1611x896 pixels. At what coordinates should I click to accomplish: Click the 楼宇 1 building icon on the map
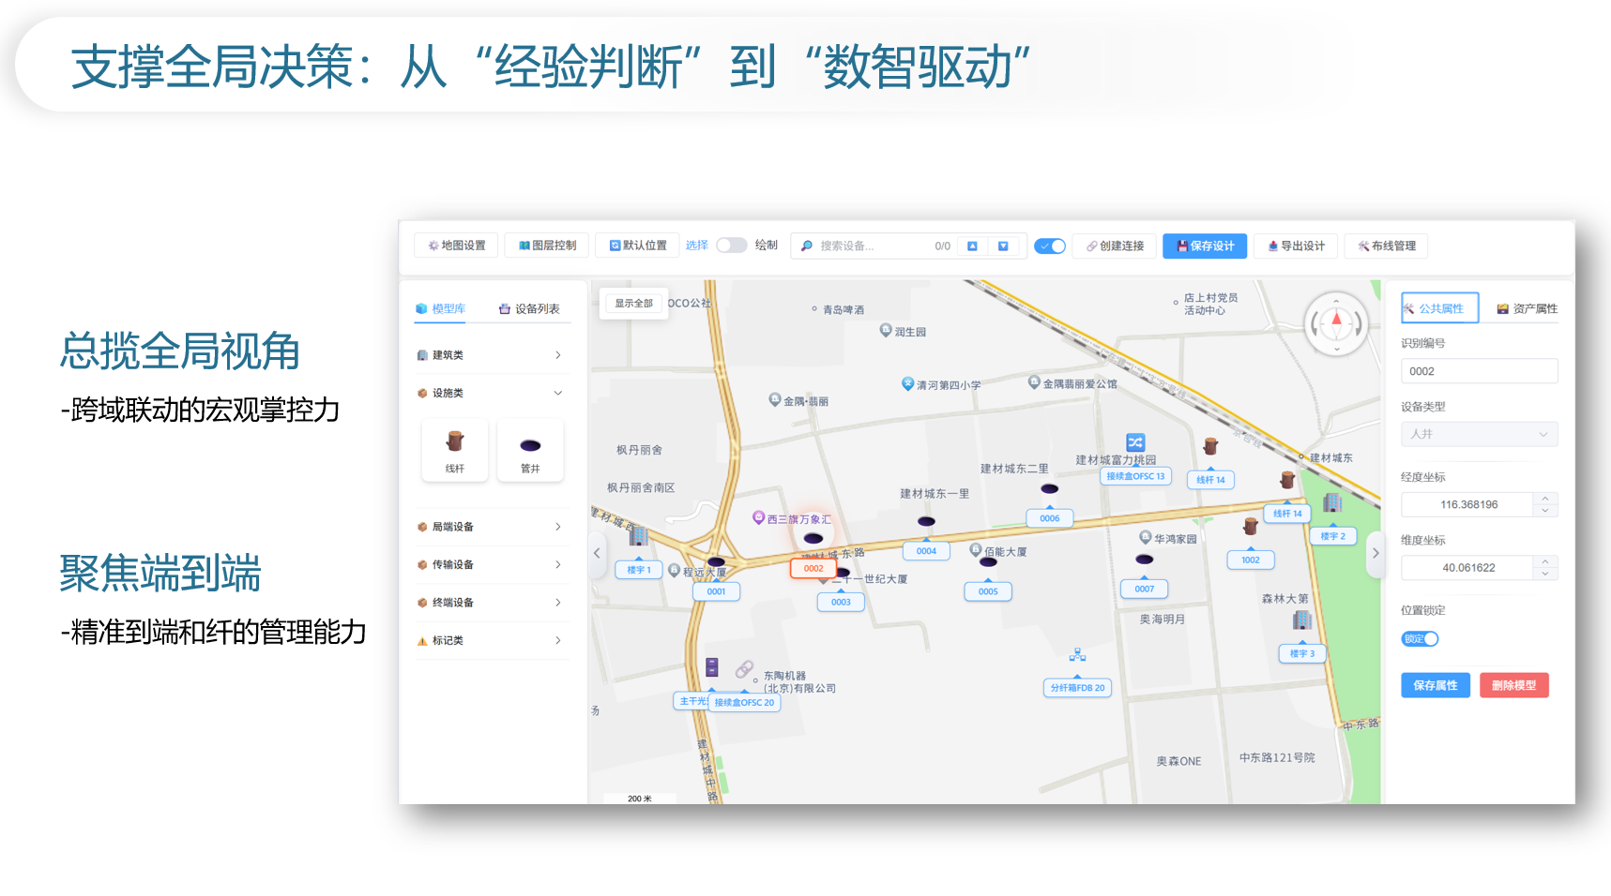(638, 536)
